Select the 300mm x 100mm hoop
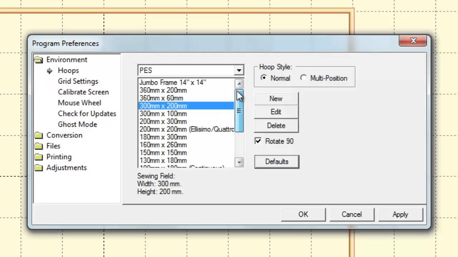458x257 pixels. 186,114
